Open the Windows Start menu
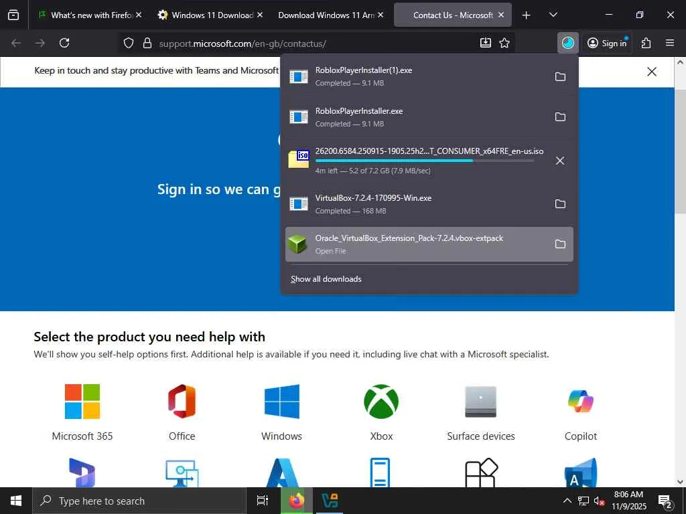The height and width of the screenshot is (514, 686). click(16, 501)
